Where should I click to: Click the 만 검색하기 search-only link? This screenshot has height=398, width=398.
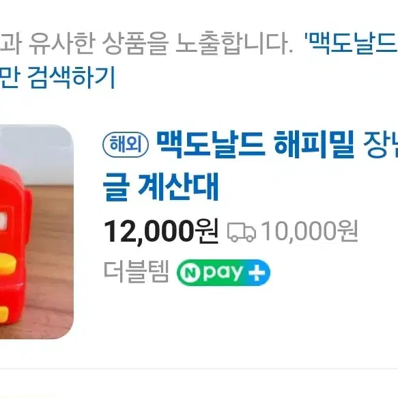pos(57,77)
